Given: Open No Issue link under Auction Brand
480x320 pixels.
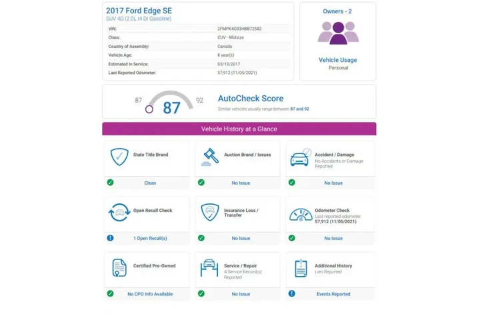Looking at the screenshot, I should pyautogui.click(x=241, y=183).
